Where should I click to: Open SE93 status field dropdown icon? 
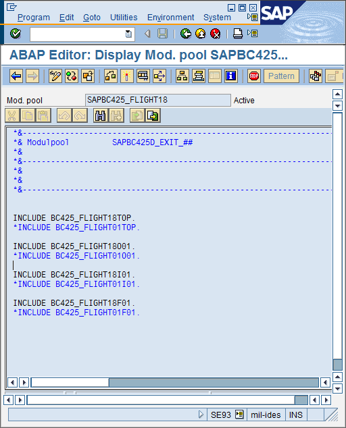(x=239, y=414)
